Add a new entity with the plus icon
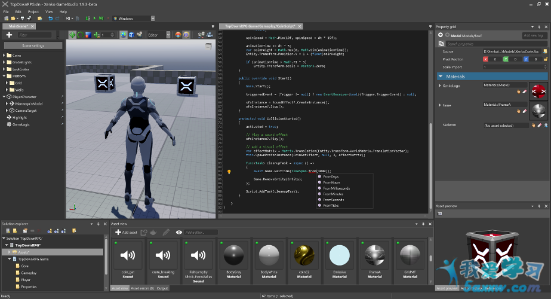 pos(9,35)
